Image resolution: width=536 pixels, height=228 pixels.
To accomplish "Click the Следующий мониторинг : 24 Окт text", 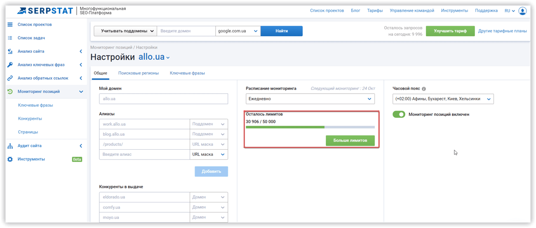I will point(343,89).
